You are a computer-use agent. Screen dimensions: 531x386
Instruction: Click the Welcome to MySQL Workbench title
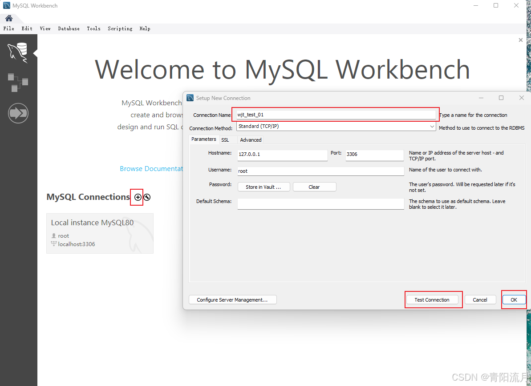[282, 70]
